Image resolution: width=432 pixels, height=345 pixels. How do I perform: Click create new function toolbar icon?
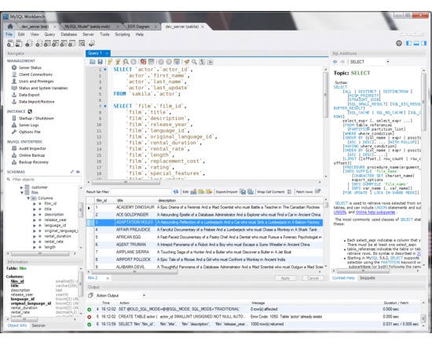(x=72, y=43)
